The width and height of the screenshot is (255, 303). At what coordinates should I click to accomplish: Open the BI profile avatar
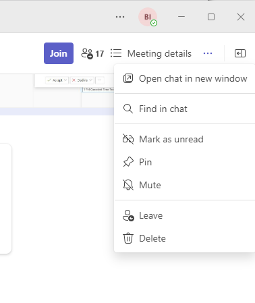click(x=148, y=17)
